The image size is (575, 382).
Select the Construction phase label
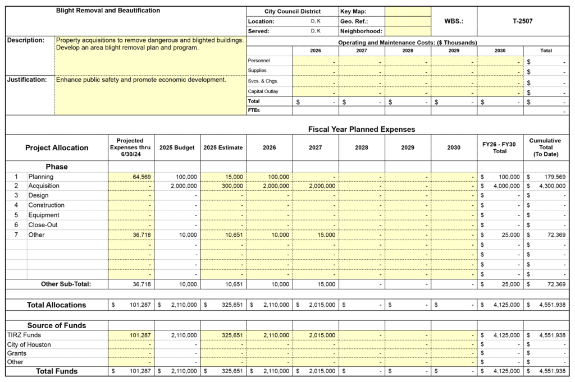(46, 205)
